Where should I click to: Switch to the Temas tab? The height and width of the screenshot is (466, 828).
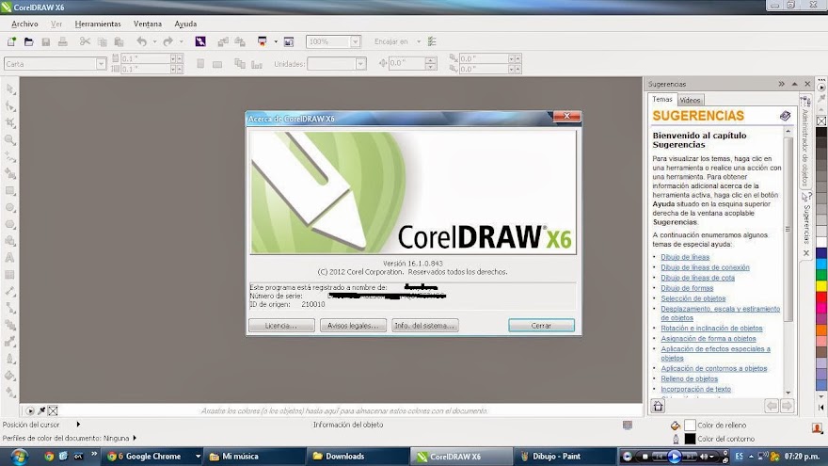(662, 100)
